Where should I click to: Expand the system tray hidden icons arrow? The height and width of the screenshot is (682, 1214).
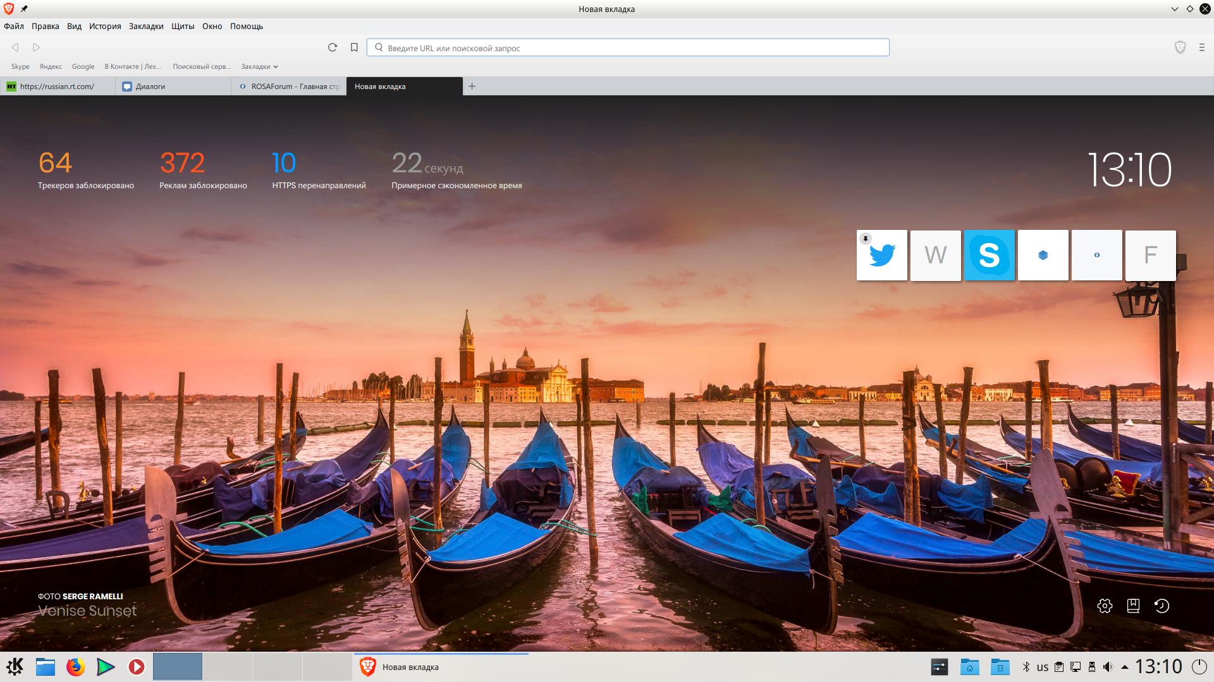pos(1124,667)
